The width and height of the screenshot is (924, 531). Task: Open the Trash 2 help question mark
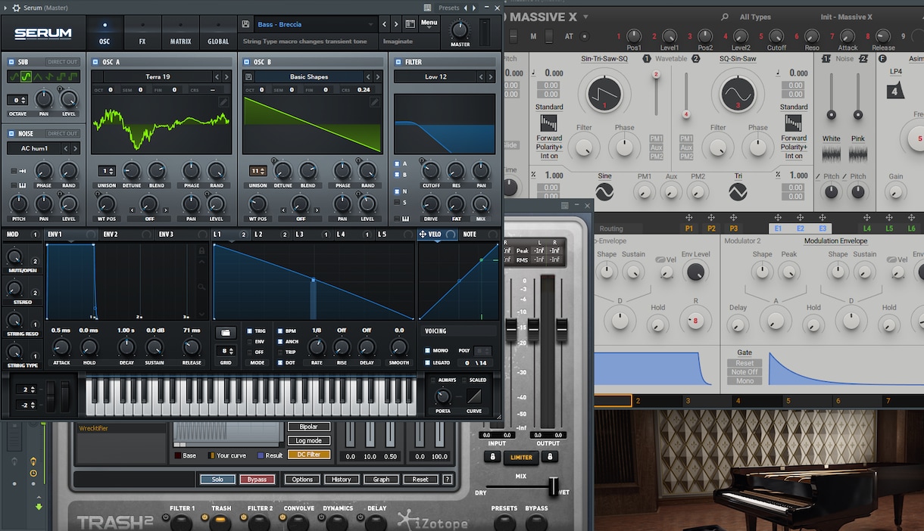447,479
